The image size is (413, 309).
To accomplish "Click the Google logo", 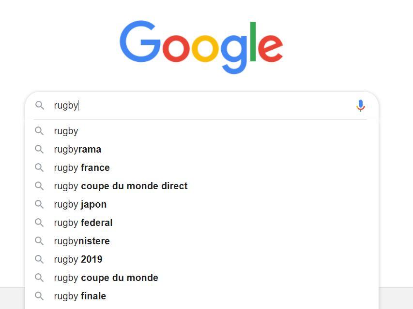I will pos(201,47).
